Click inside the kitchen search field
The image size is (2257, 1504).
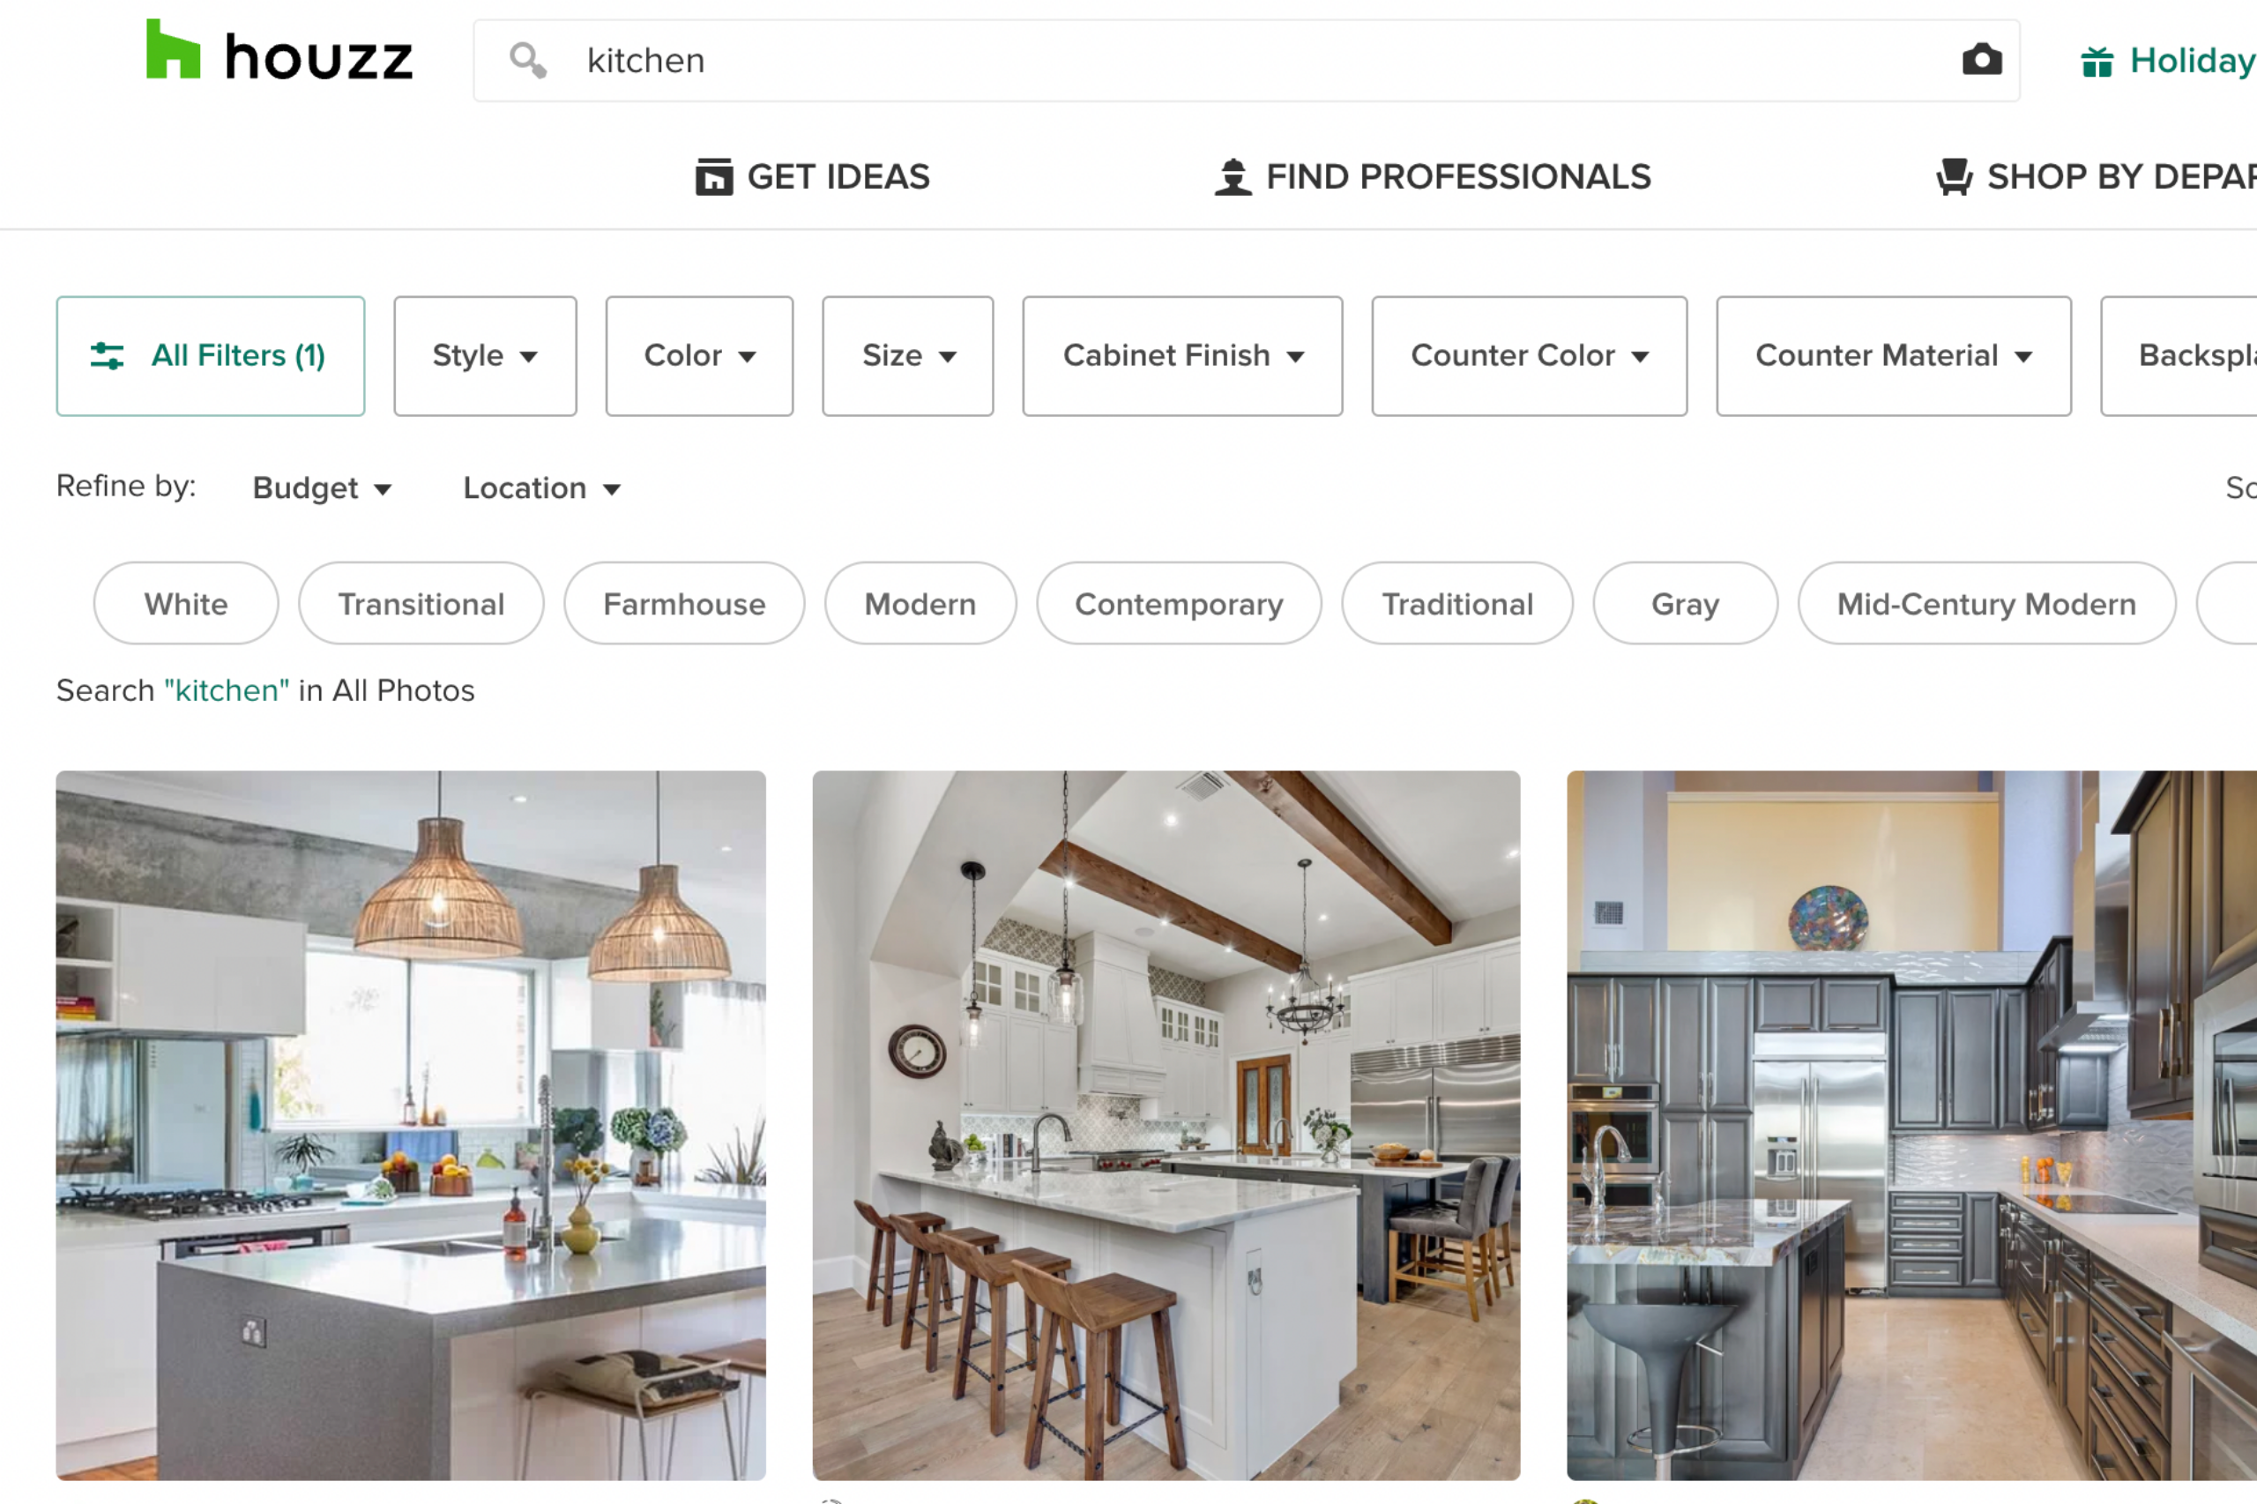(x=1246, y=61)
